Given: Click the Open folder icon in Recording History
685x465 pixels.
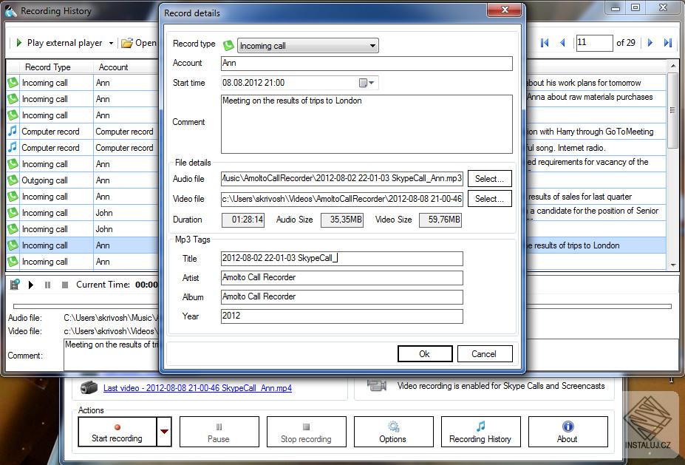Looking at the screenshot, I should (127, 43).
